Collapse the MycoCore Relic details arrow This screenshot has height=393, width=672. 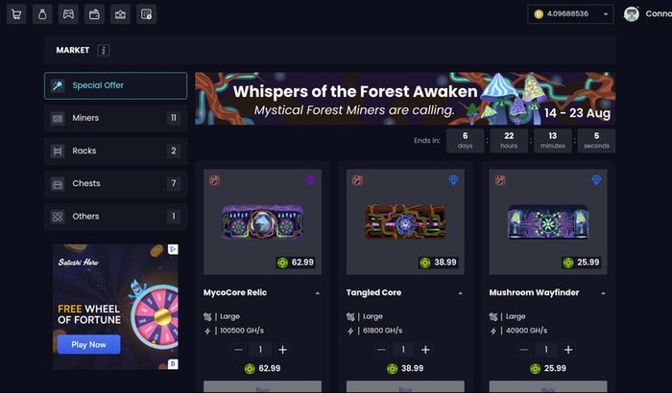[x=317, y=293]
